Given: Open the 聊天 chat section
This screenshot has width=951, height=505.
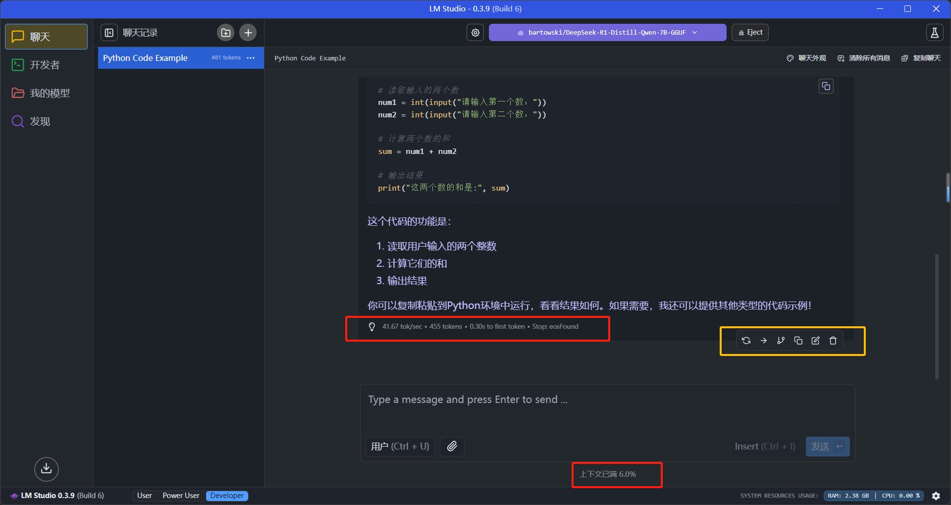Looking at the screenshot, I should [x=46, y=37].
